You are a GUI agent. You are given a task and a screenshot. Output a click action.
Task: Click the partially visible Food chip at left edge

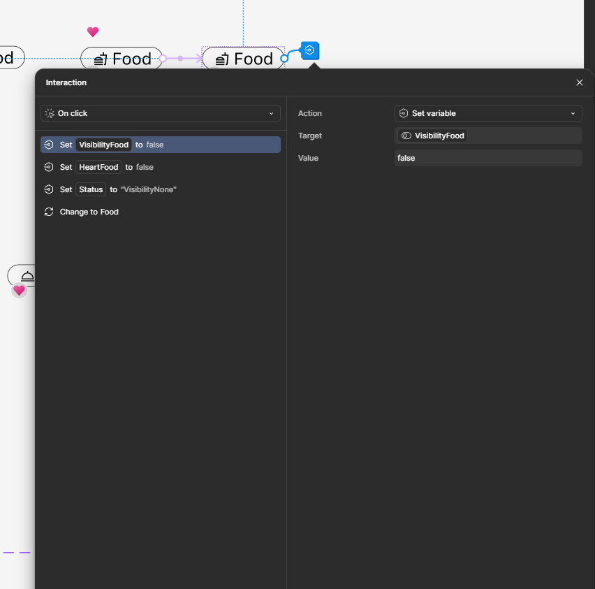(x=11, y=58)
